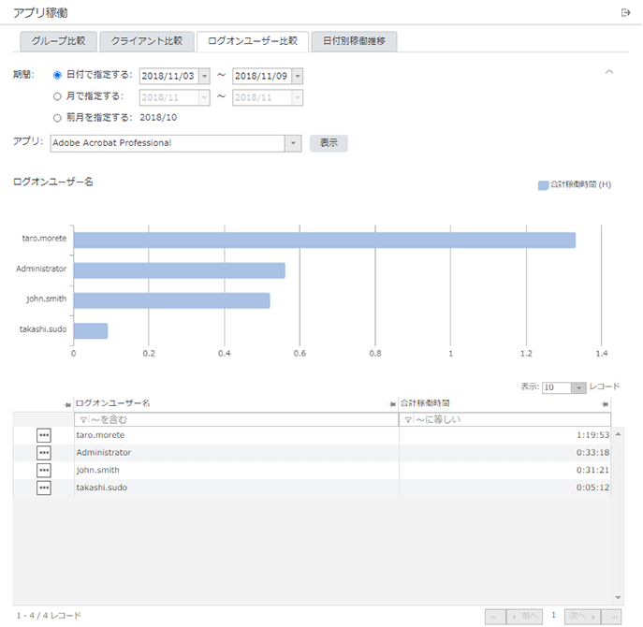Open details menu for john.smith row
Viewport: 643px width, 627px height.
pyautogui.click(x=44, y=471)
